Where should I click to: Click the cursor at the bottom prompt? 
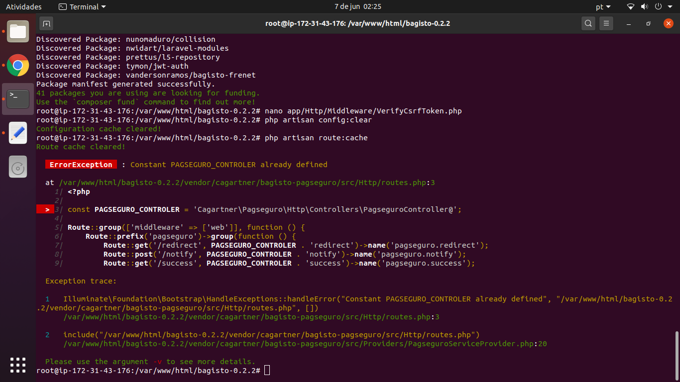click(267, 371)
